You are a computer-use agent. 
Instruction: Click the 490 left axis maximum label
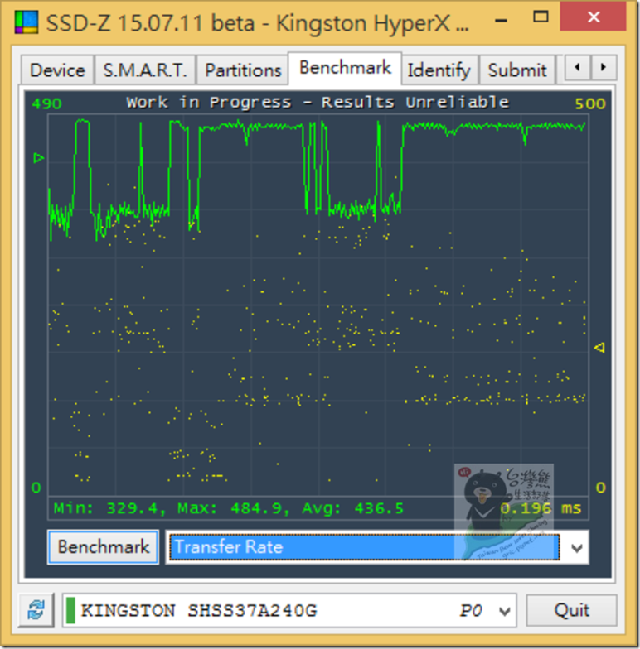(x=46, y=103)
